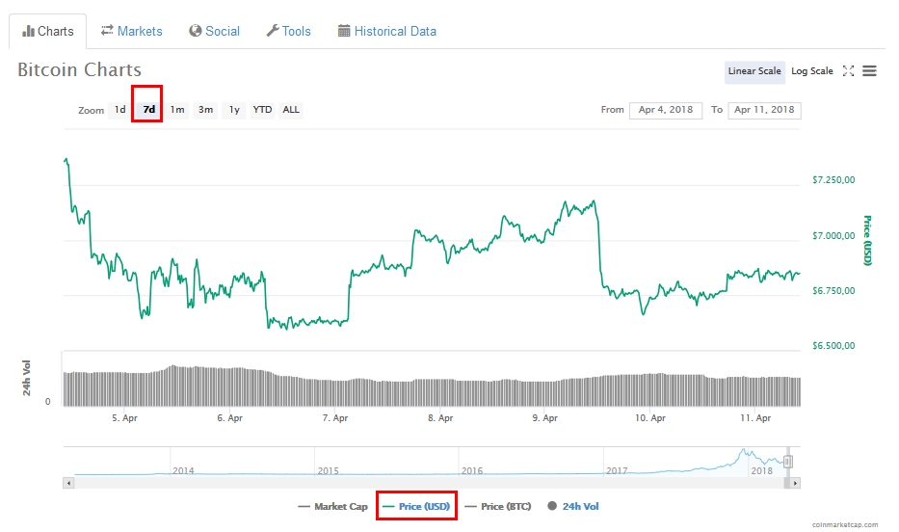899x532 pixels.
Task: Select the 1d zoom range
Action: [119, 110]
